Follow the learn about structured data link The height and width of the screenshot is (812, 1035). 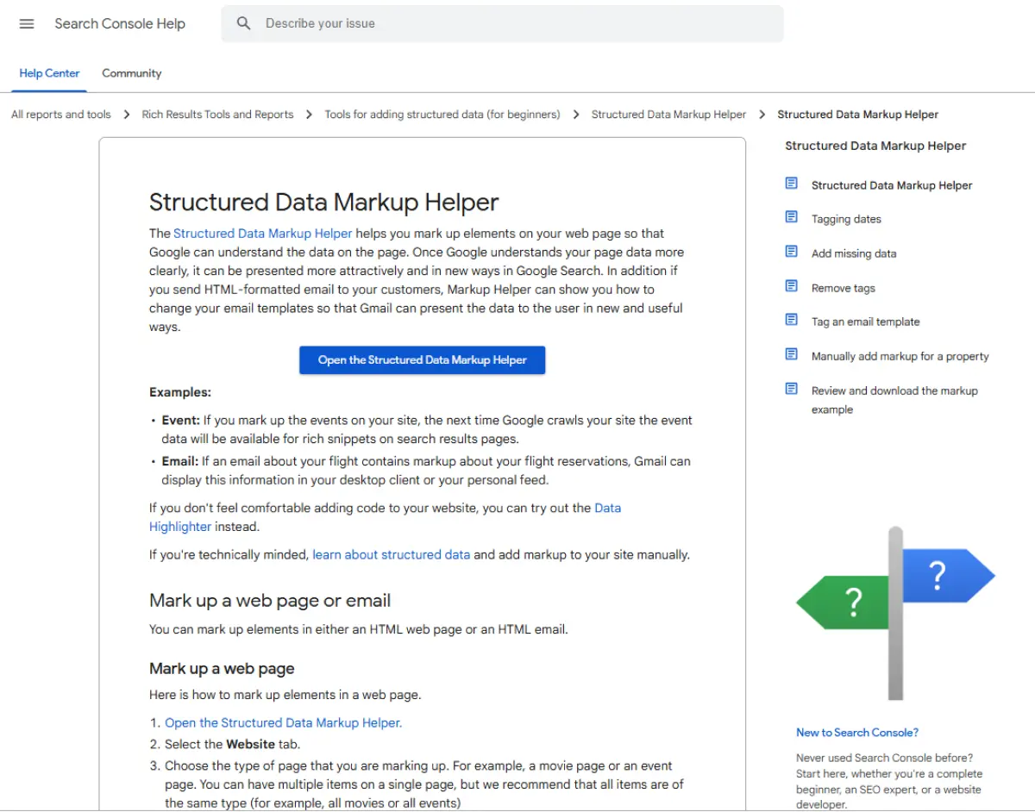tap(391, 554)
